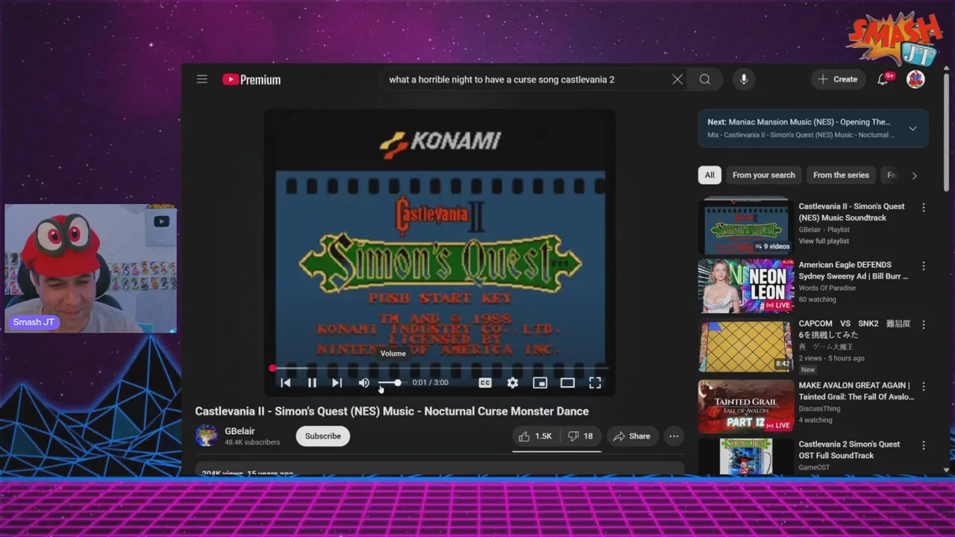Mute the video with speaker icon
955x537 pixels.
363,383
